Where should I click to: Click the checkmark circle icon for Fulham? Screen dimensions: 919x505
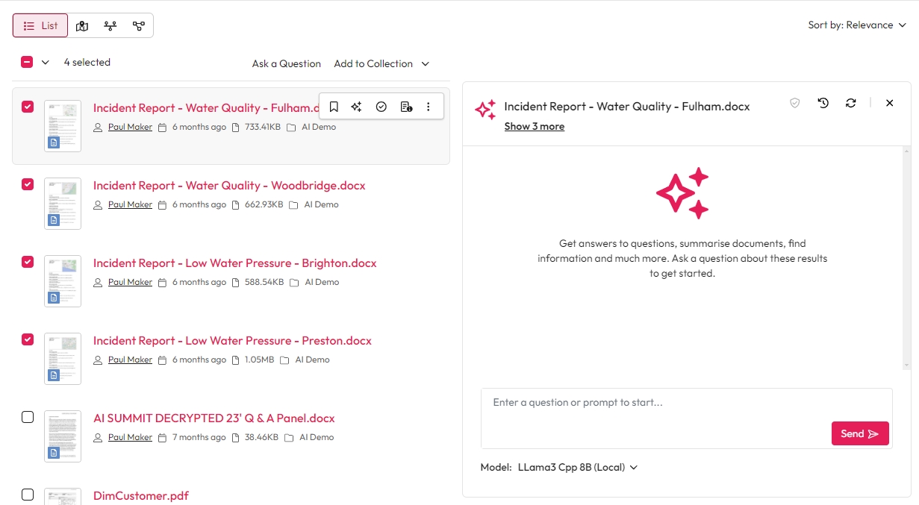pyautogui.click(x=381, y=107)
